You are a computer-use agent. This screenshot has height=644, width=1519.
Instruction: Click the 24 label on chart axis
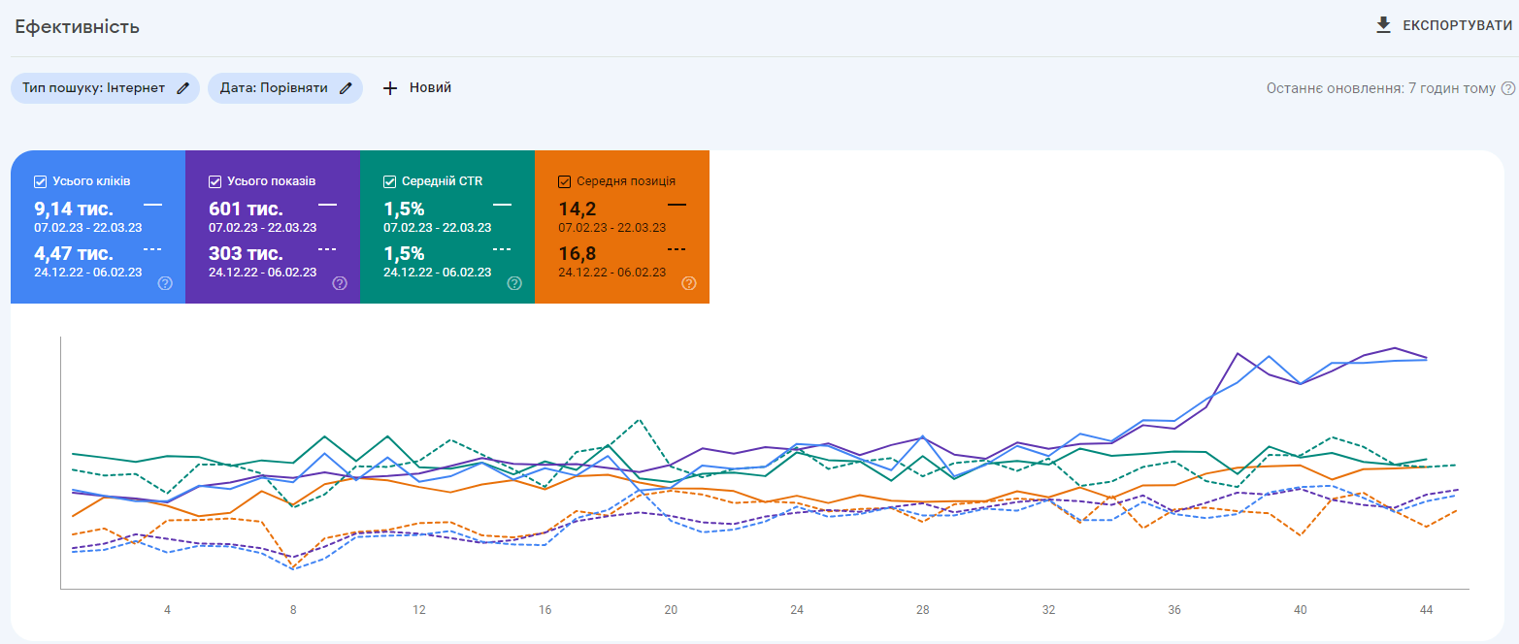point(797,610)
